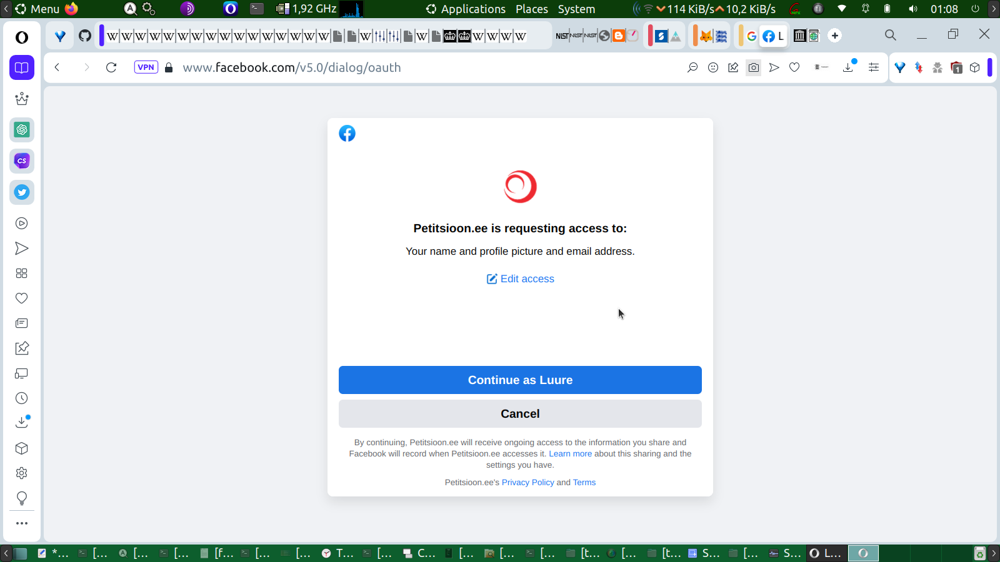Click the lightbulb icon in sidebar

(x=22, y=498)
